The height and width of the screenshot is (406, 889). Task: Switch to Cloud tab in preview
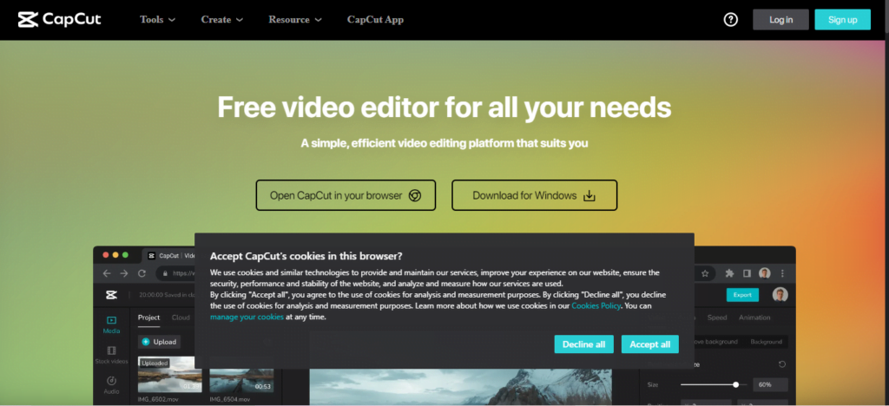(x=181, y=318)
